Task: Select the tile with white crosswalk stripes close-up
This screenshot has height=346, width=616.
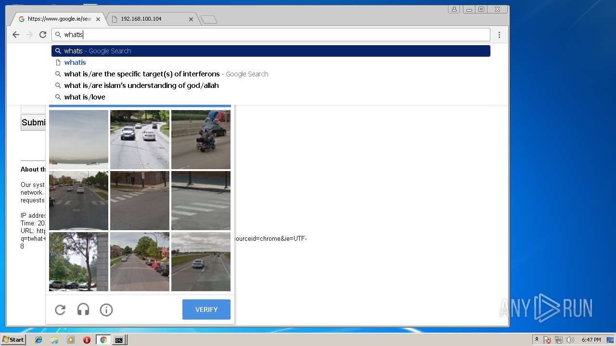Action: 201,200
